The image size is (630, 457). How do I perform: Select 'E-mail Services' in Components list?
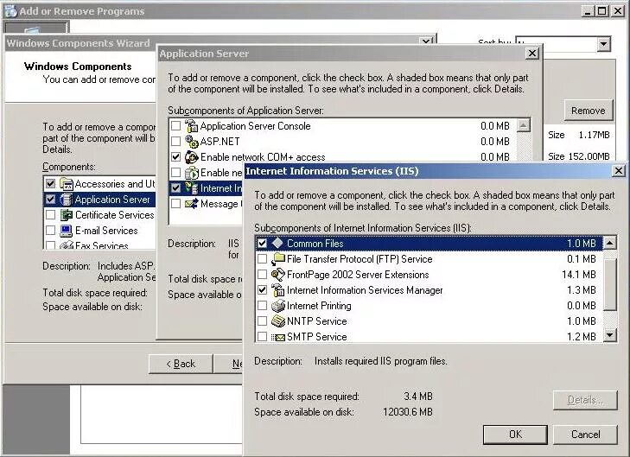coord(106,231)
